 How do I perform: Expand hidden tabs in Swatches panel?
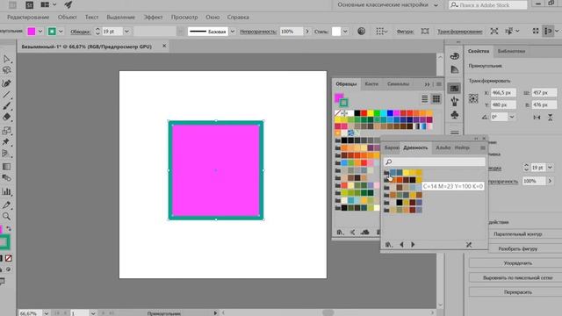[x=427, y=84]
